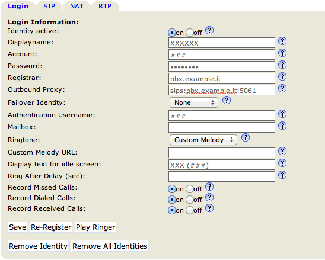Screen dimensions: 325x260
Task: Show help for Ringtone setting
Action: (246, 137)
